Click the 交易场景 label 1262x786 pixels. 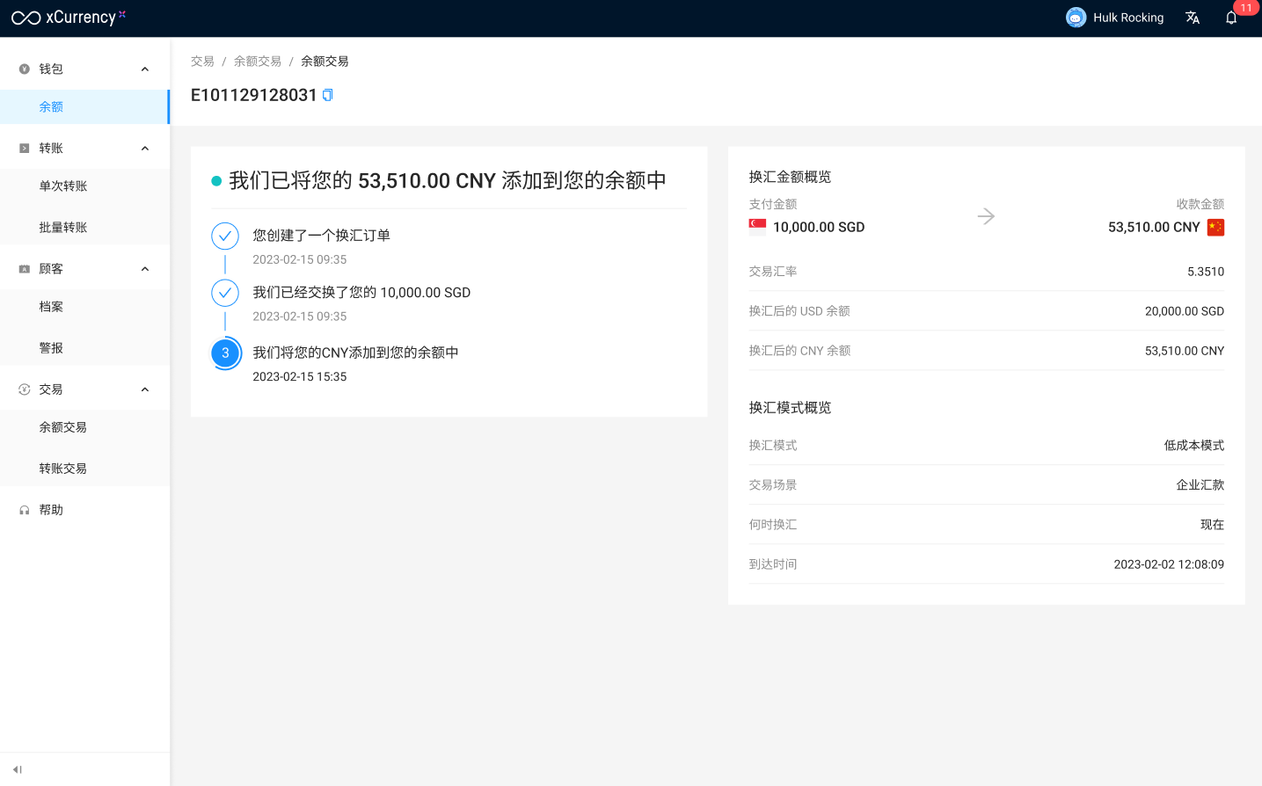click(x=772, y=485)
